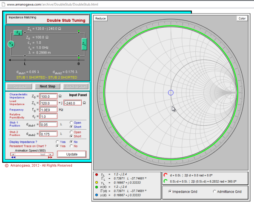Screen dimensions: 254x204
Task: Click the Input Panel heading
Action: pyautogui.click(x=78, y=95)
